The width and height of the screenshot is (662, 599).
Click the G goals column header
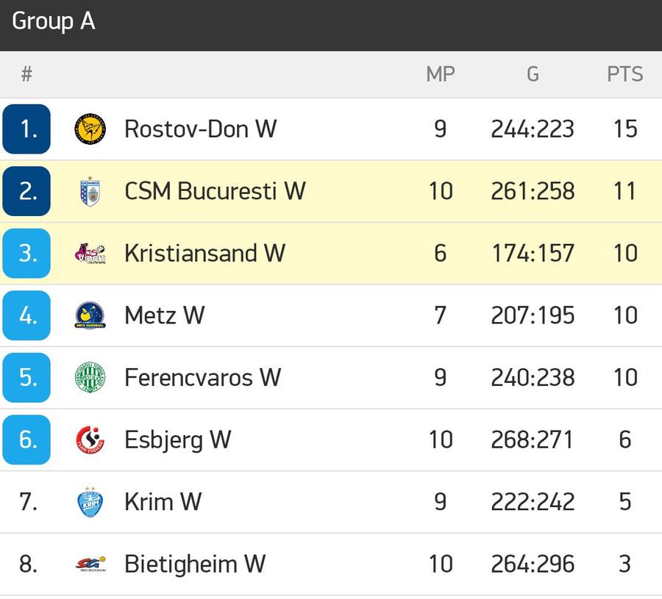[x=533, y=74]
